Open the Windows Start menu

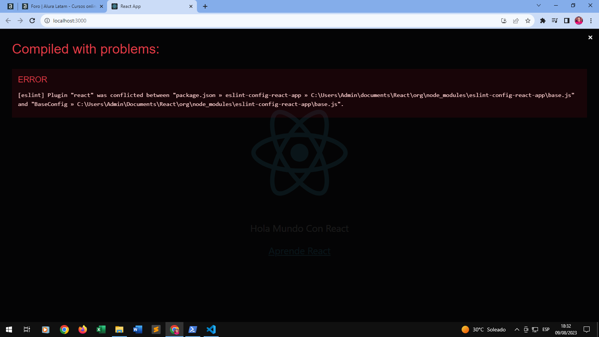[x=9, y=330]
